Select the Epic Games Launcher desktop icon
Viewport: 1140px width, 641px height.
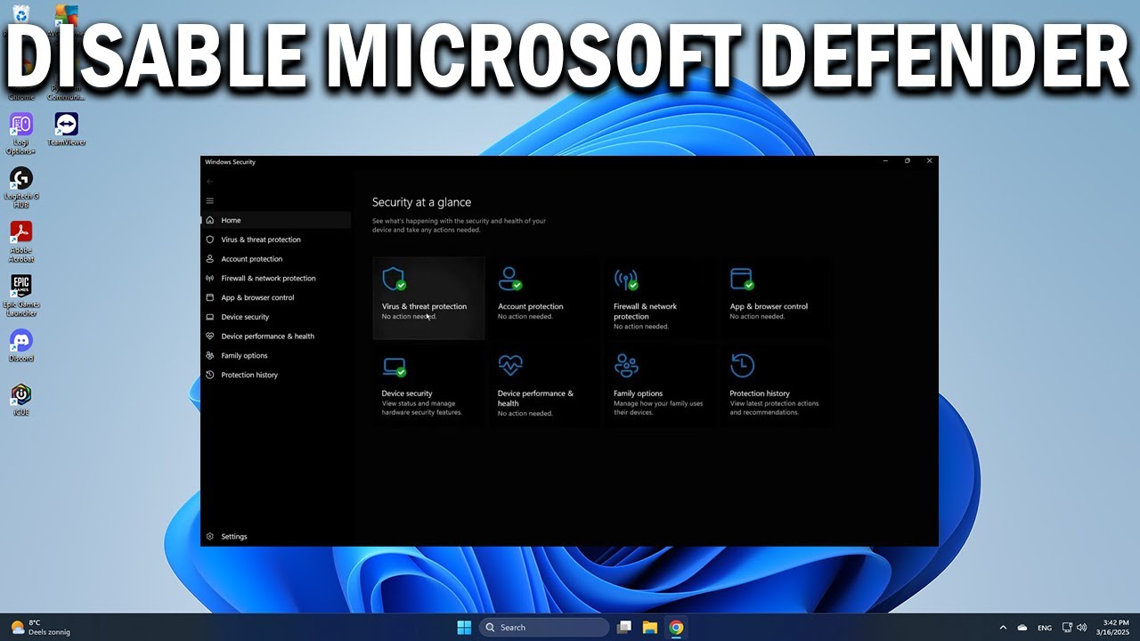(x=21, y=296)
